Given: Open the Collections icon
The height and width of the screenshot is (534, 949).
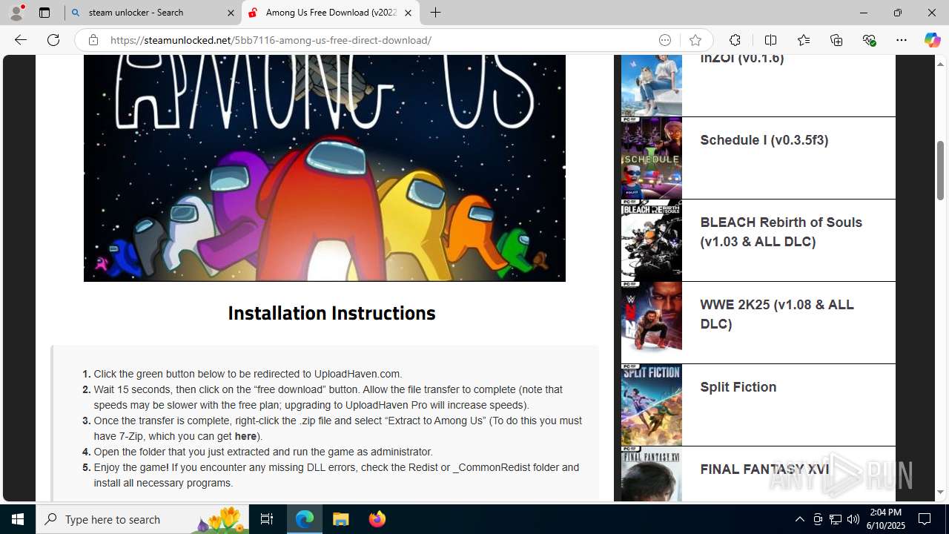Looking at the screenshot, I should click(x=836, y=40).
